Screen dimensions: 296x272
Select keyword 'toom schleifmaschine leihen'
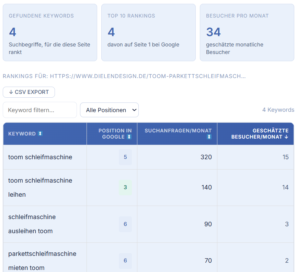click(40, 187)
